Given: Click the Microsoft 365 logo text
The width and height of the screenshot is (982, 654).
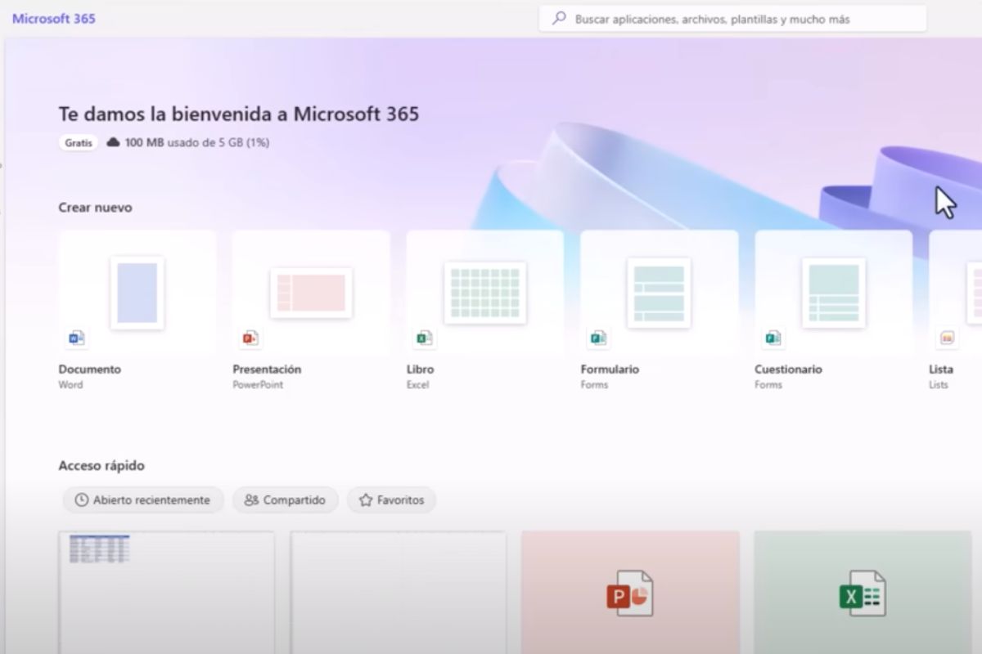Looking at the screenshot, I should point(54,18).
